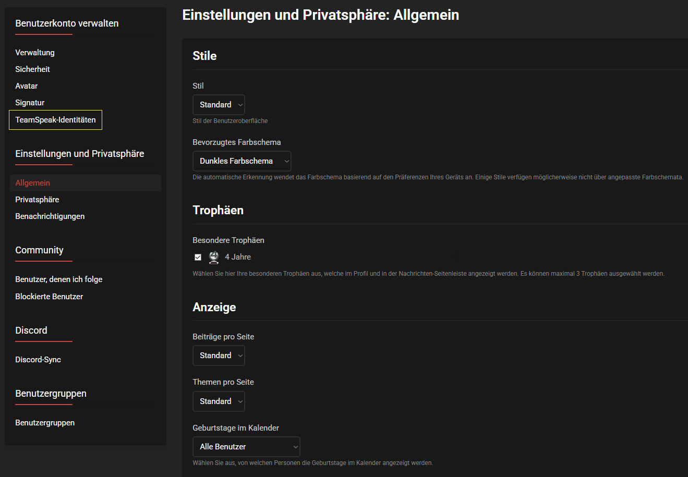Viewport: 688px width, 477px height.
Task: Select the Allgemein menu item
Action: click(33, 183)
